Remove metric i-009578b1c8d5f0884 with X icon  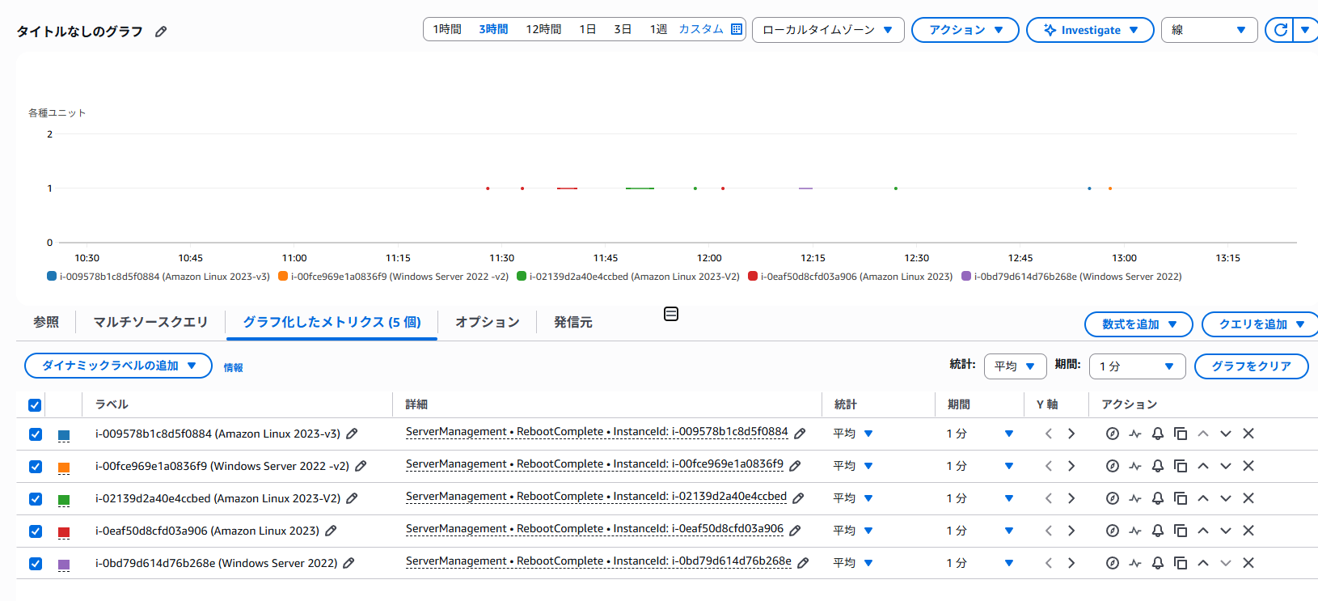tap(1248, 434)
